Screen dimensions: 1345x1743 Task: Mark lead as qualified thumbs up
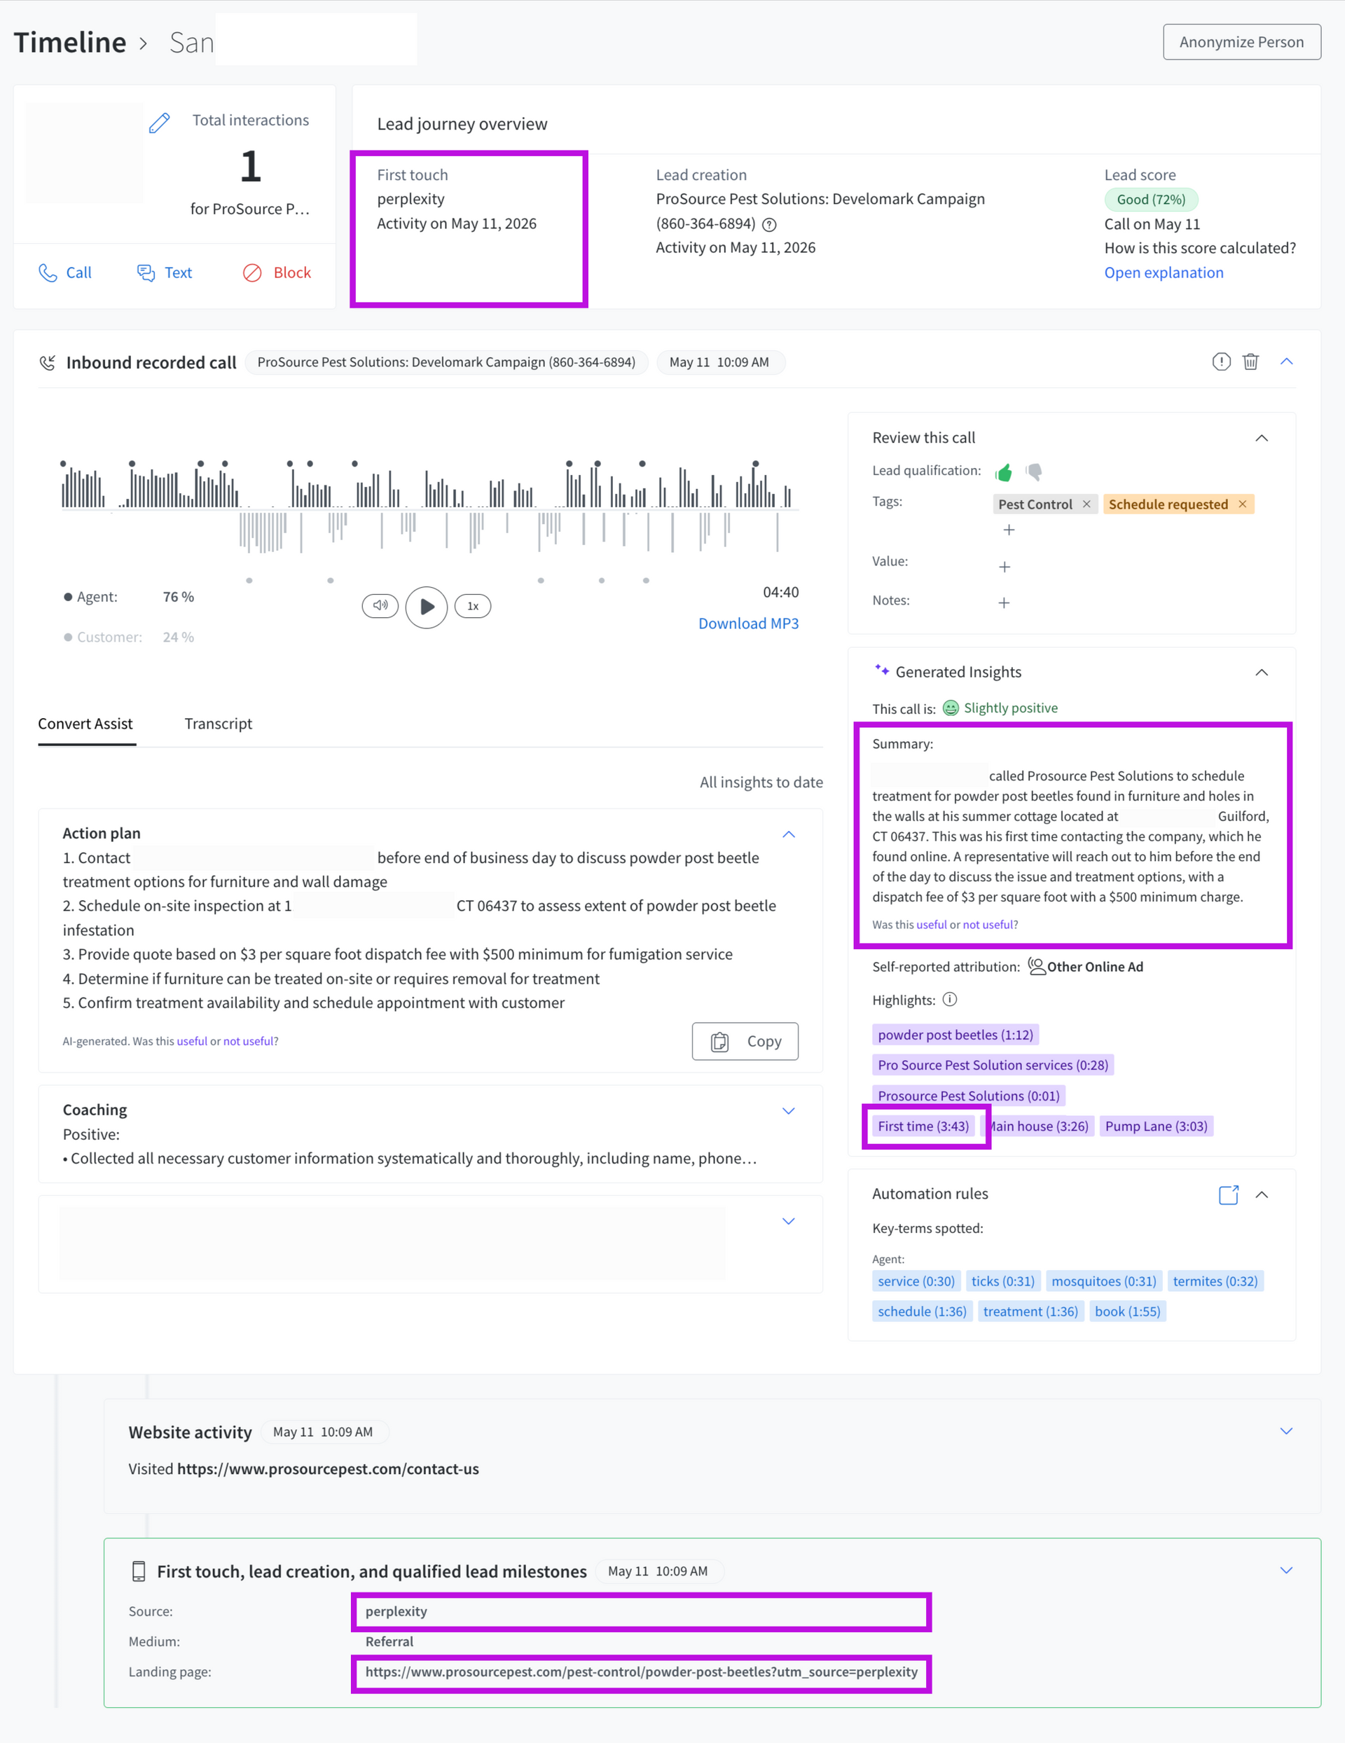(1003, 472)
